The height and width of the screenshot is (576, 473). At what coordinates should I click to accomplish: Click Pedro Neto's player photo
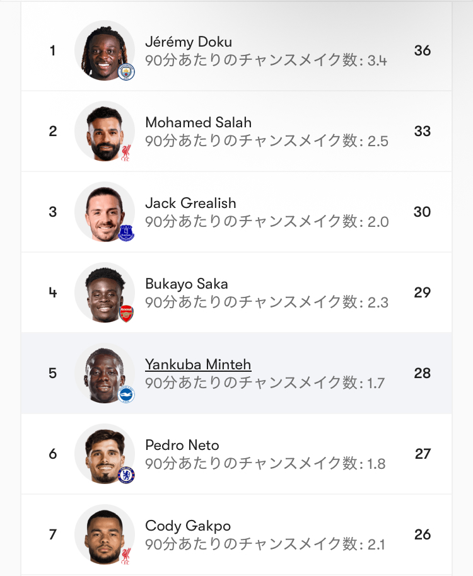tap(103, 452)
